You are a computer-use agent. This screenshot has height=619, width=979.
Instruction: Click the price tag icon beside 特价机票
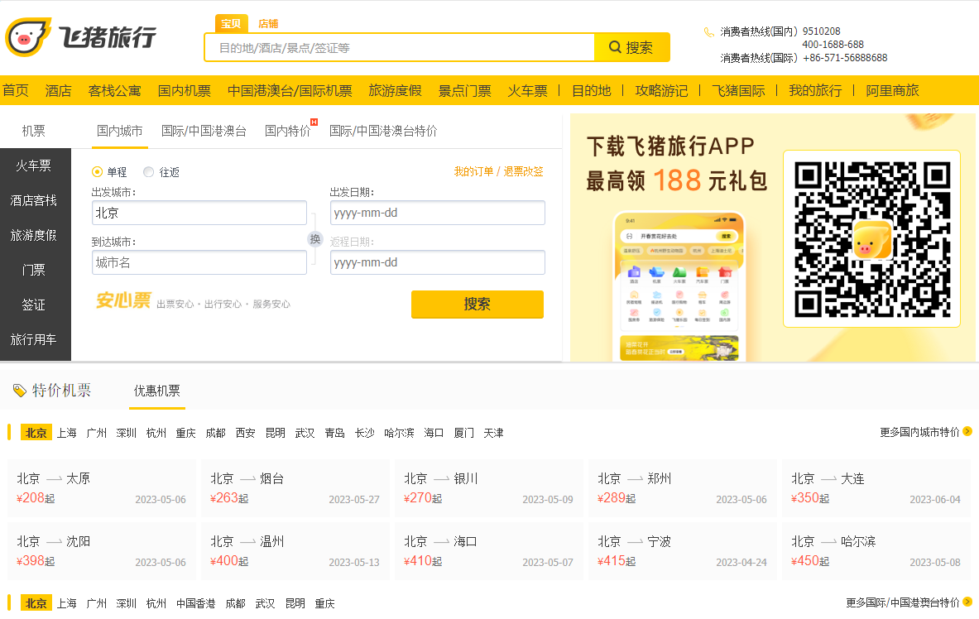(20, 391)
